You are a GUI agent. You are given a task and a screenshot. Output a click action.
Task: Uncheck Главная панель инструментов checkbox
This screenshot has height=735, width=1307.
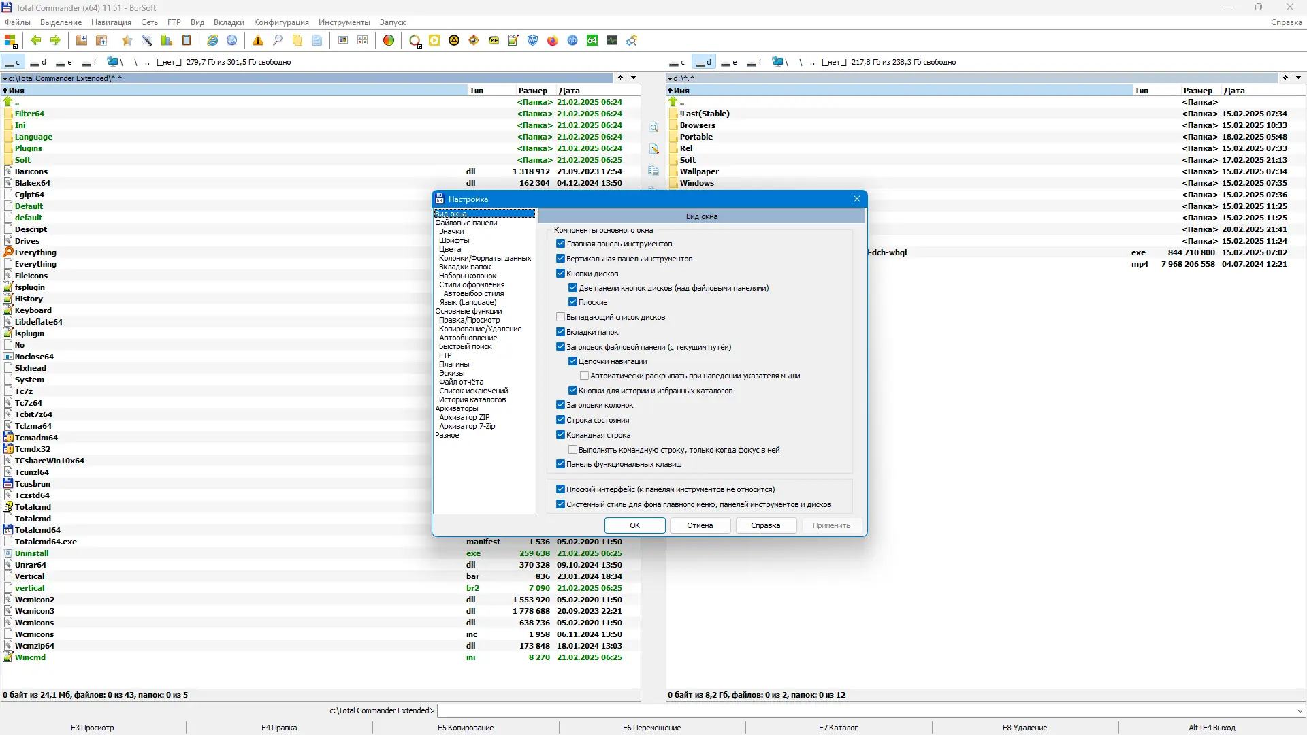(x=560, y=244)
